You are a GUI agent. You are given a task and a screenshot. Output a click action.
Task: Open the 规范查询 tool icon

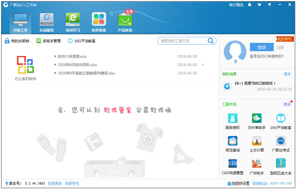point(232,141)
